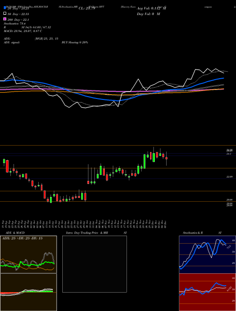The image size is (236, 311).
Task: Click the 'CL: 23.79' closing price label
Action: coord(87,8)
